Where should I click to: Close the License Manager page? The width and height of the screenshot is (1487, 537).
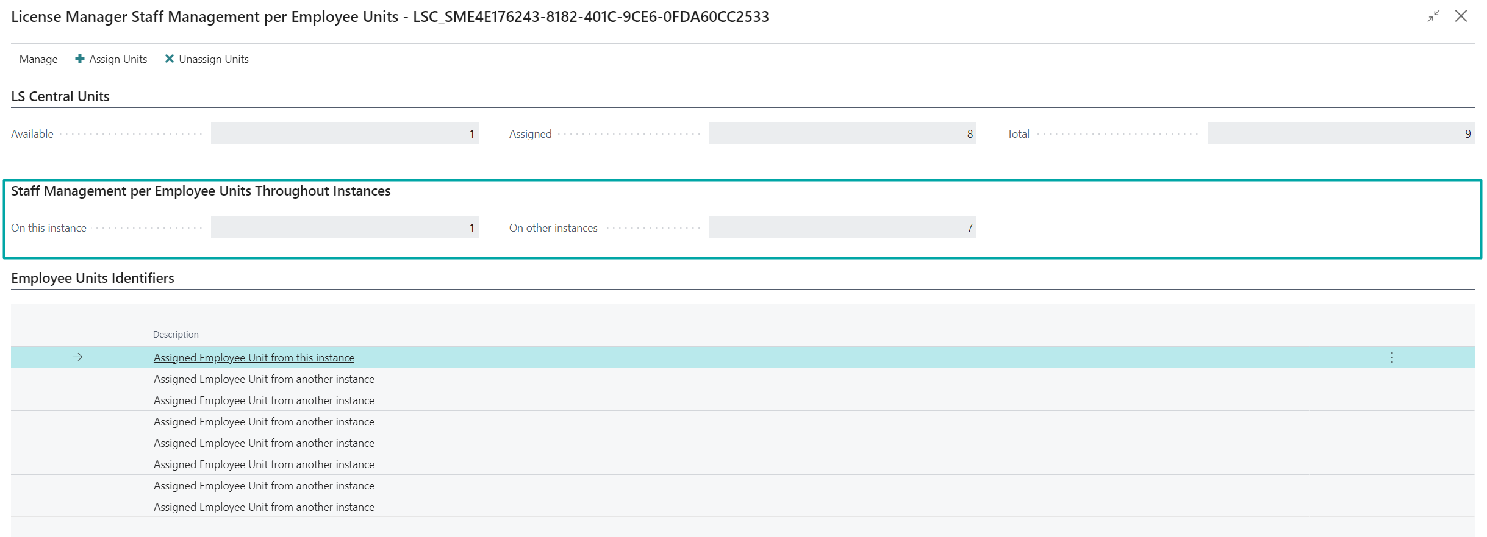coord(1461,16)
